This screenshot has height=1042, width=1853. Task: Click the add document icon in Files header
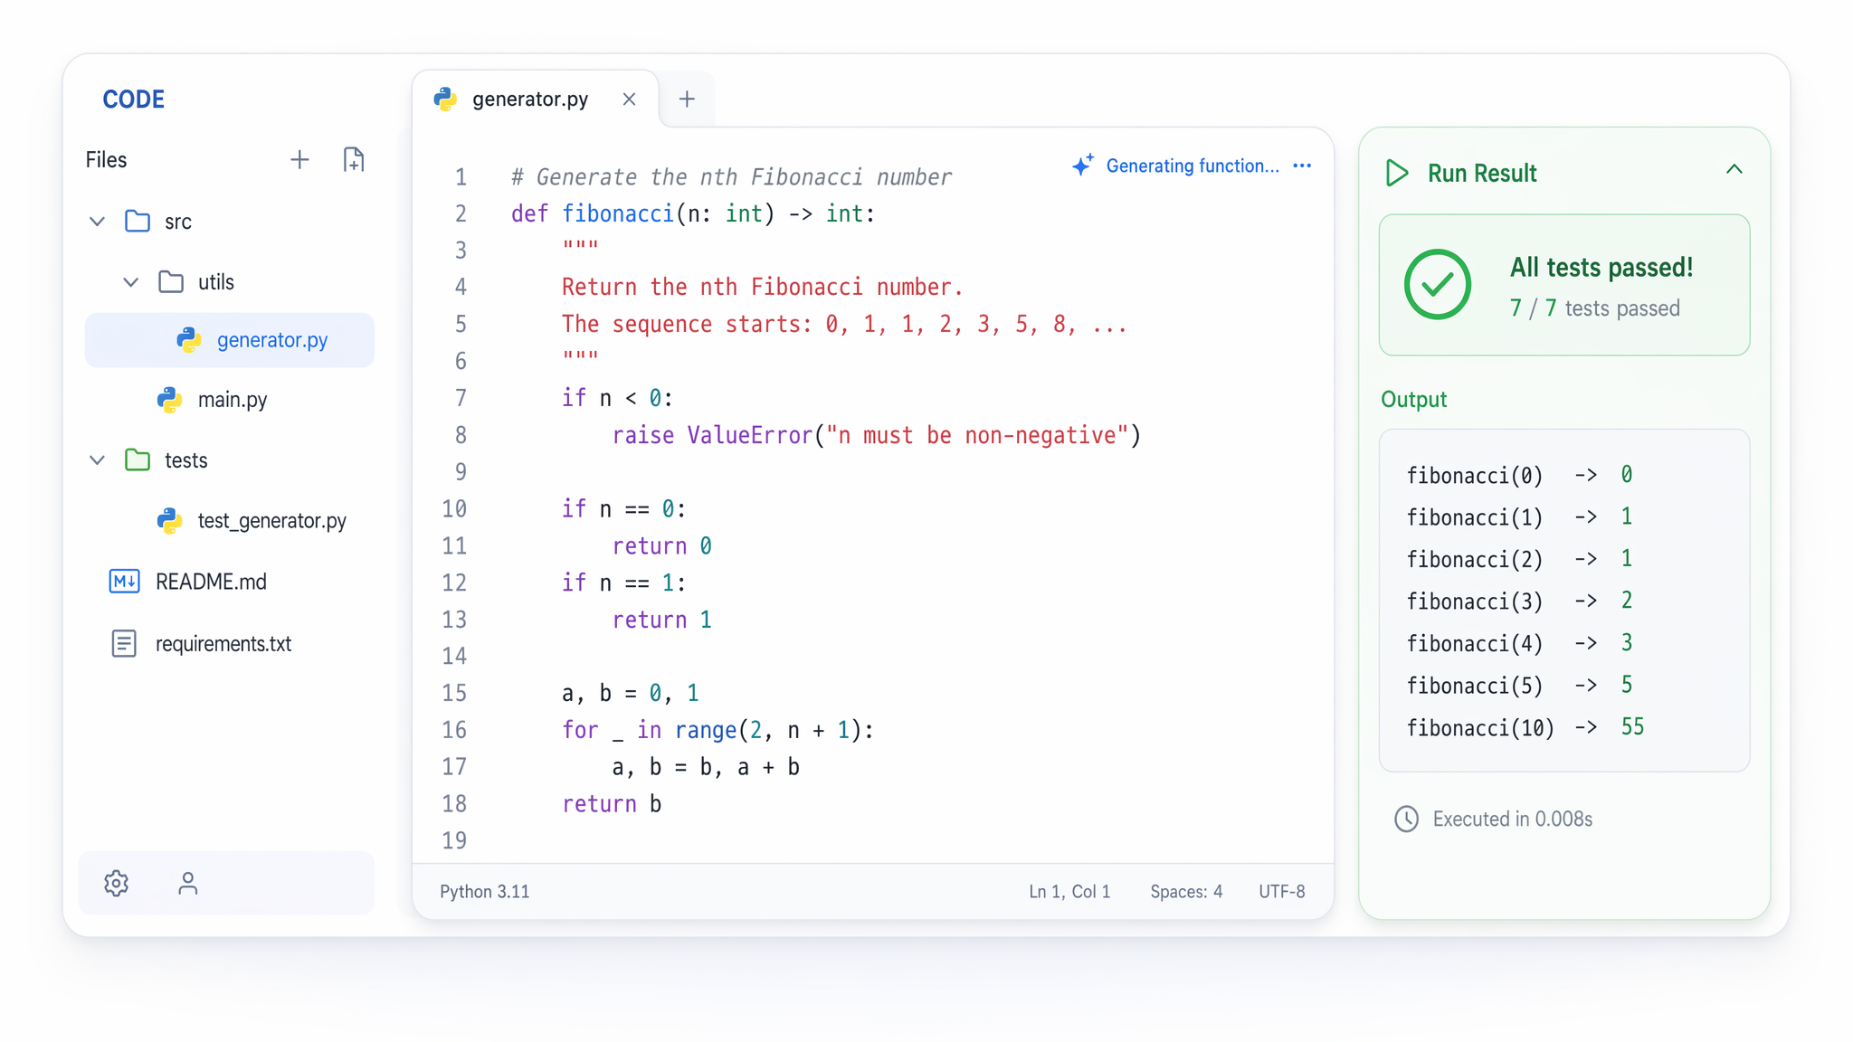pyautogui.click(x=354, y=160)
